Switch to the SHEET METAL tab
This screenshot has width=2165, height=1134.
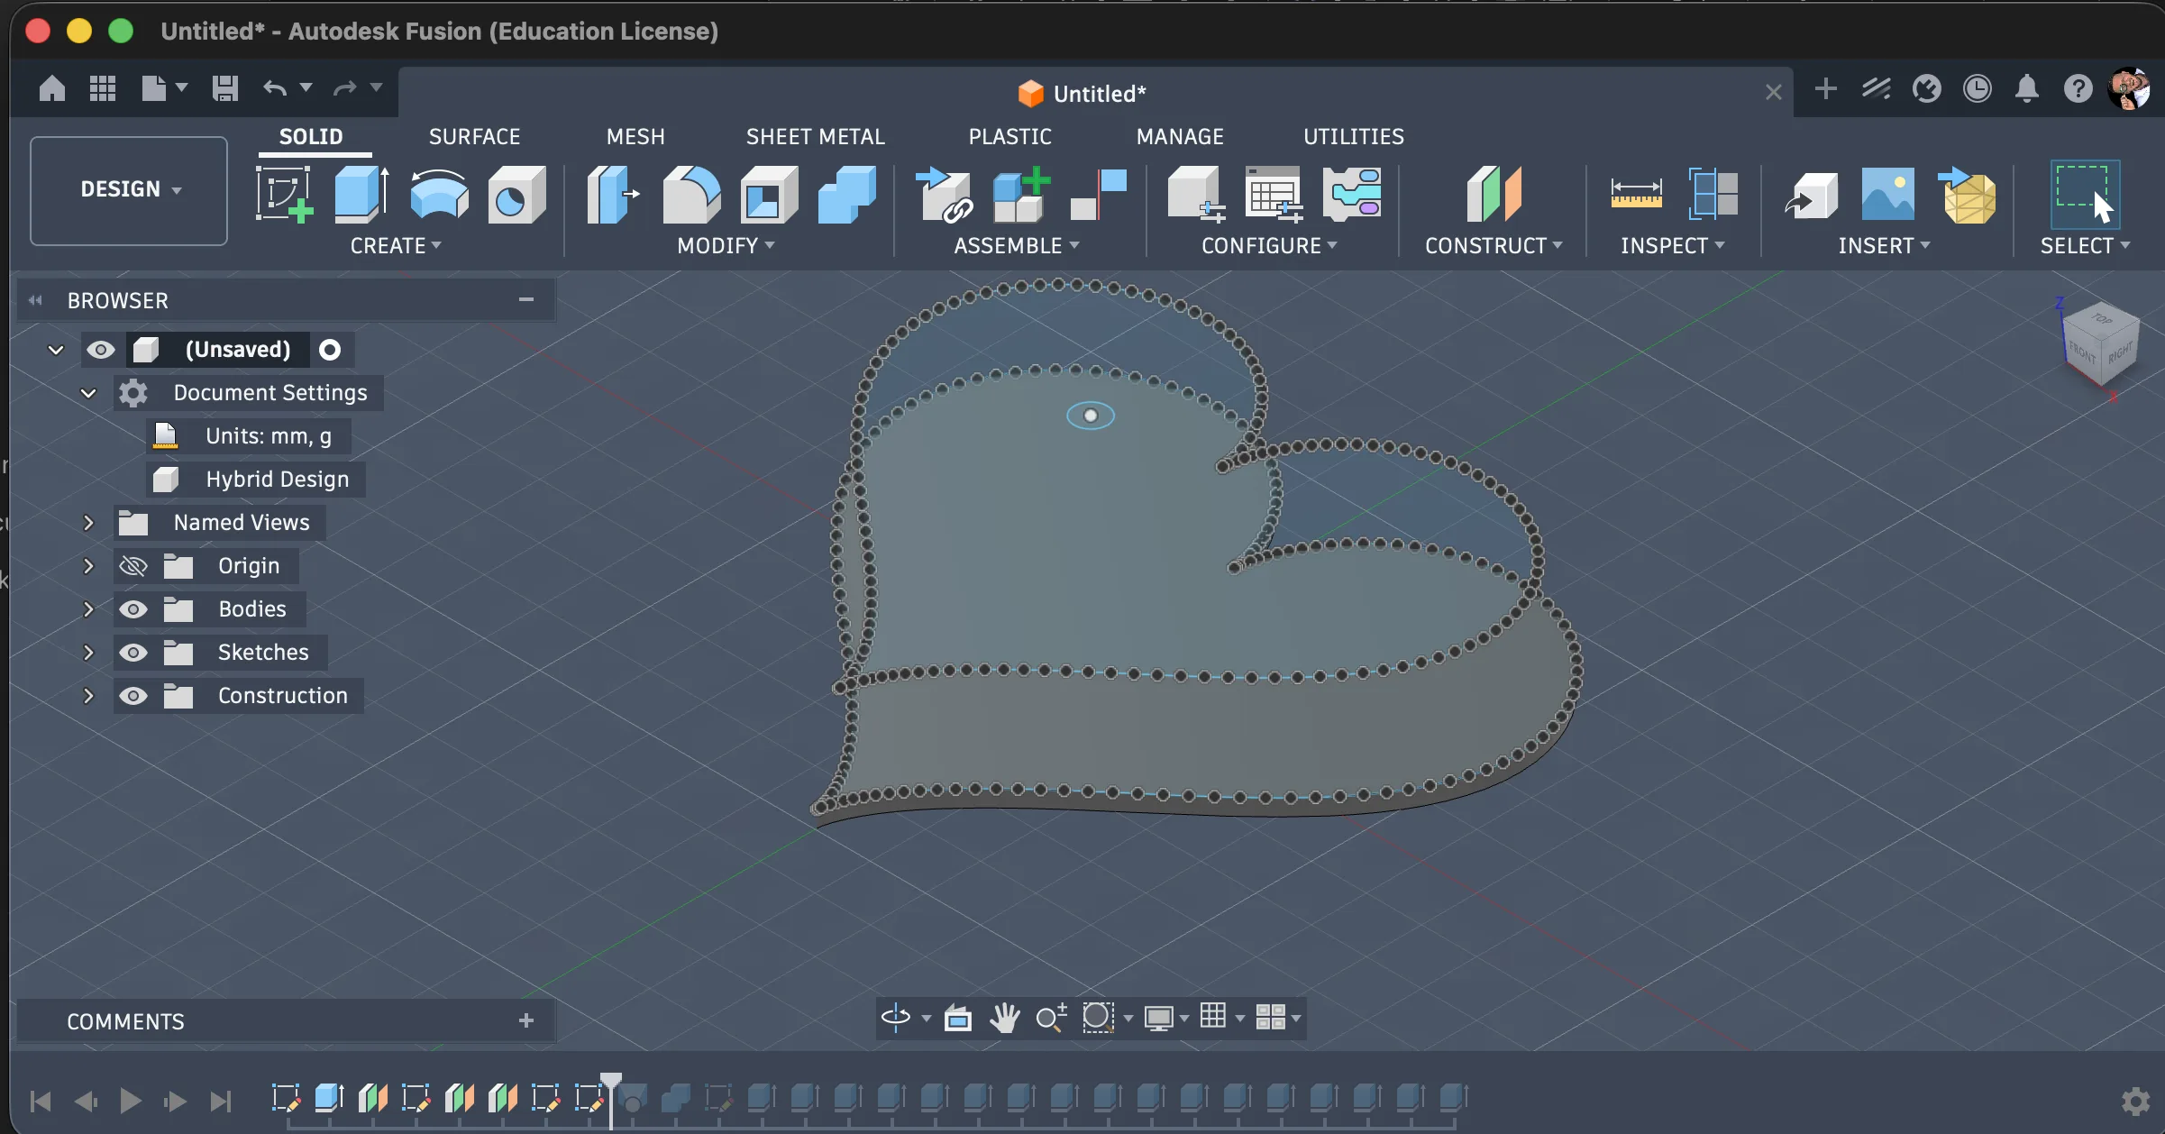click(816, 136)
